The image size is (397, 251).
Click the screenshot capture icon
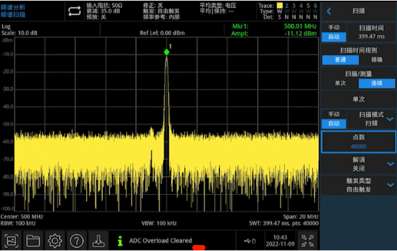pos(11,240)
